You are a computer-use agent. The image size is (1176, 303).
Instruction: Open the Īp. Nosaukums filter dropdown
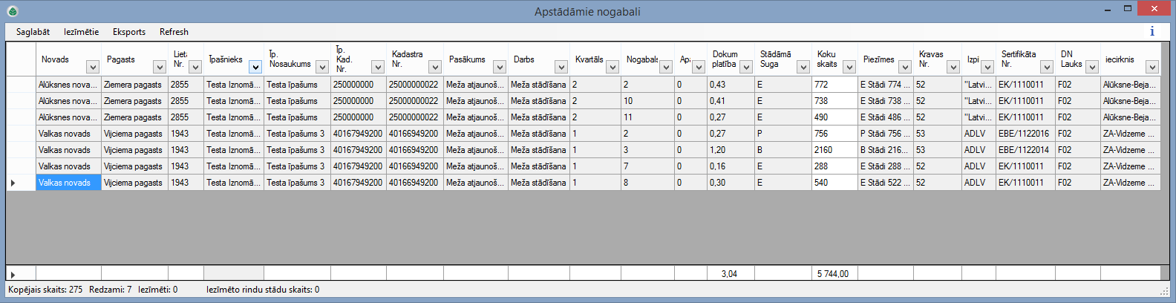tap(322, 67)
